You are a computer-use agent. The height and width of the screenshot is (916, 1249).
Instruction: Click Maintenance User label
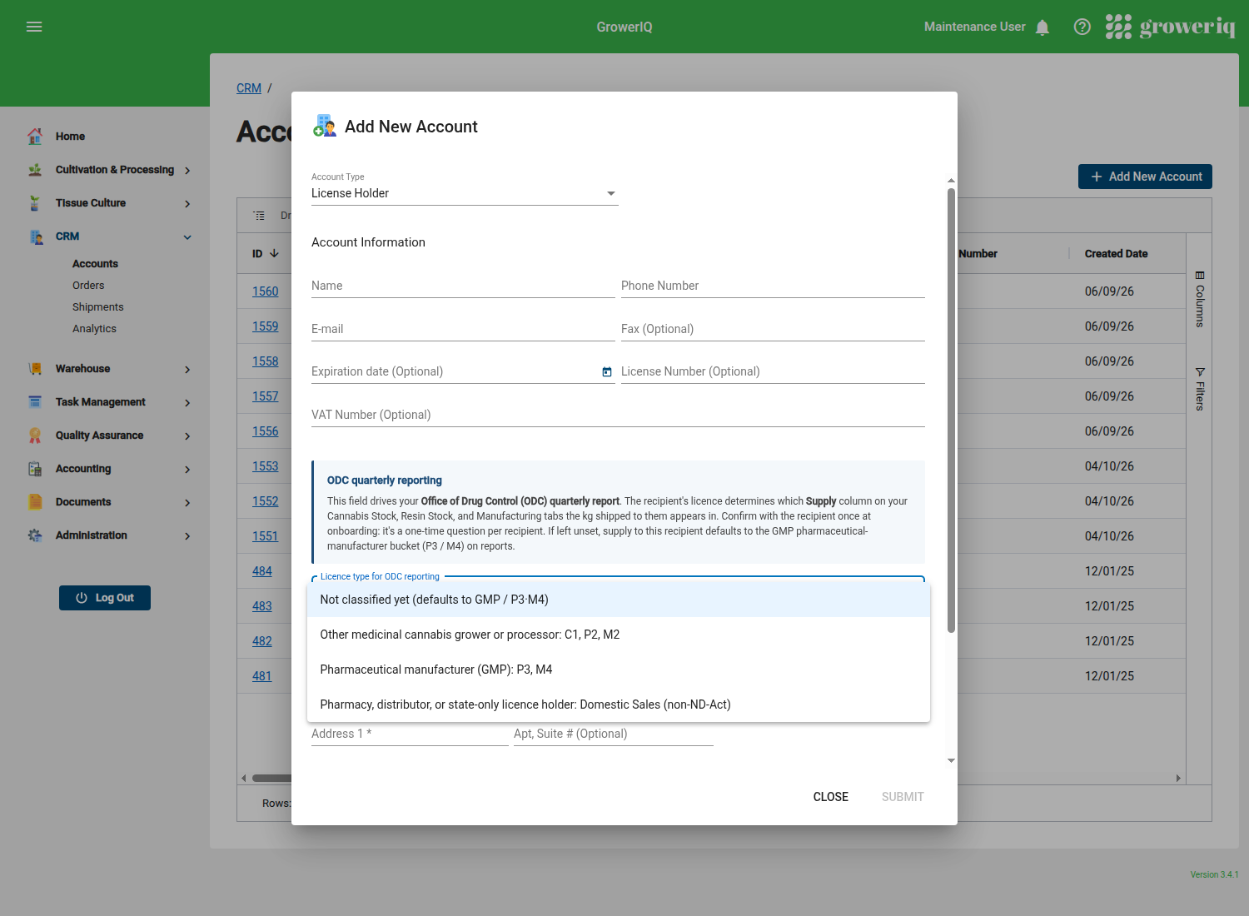click(x=974, y=27)
